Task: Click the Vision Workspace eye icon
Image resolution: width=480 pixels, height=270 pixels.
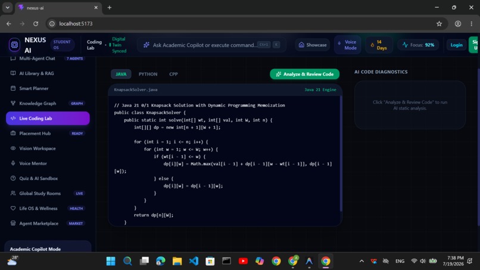Action: coord(13,148)
